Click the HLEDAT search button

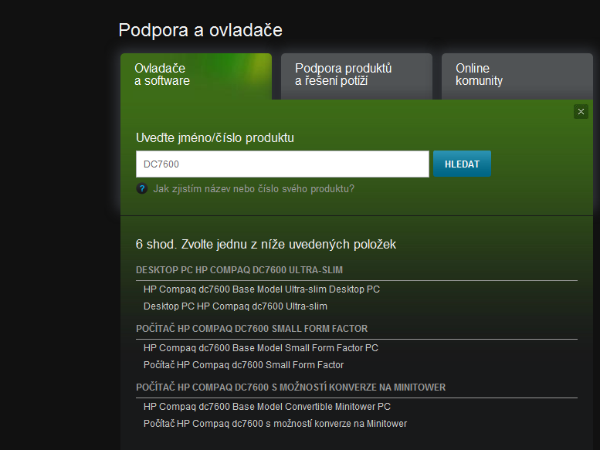pos(462,164)
